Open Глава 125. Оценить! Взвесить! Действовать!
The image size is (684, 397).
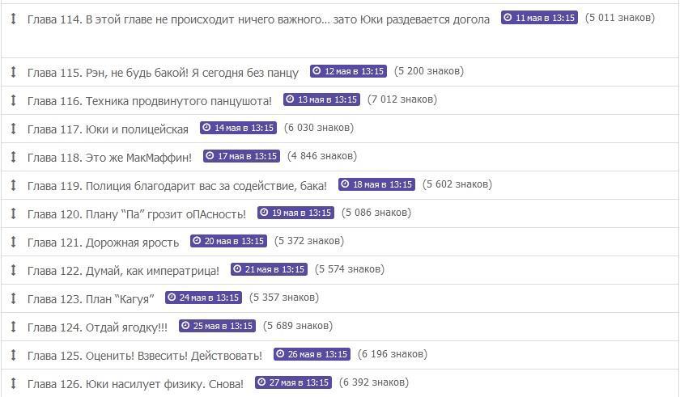(145, 356)
